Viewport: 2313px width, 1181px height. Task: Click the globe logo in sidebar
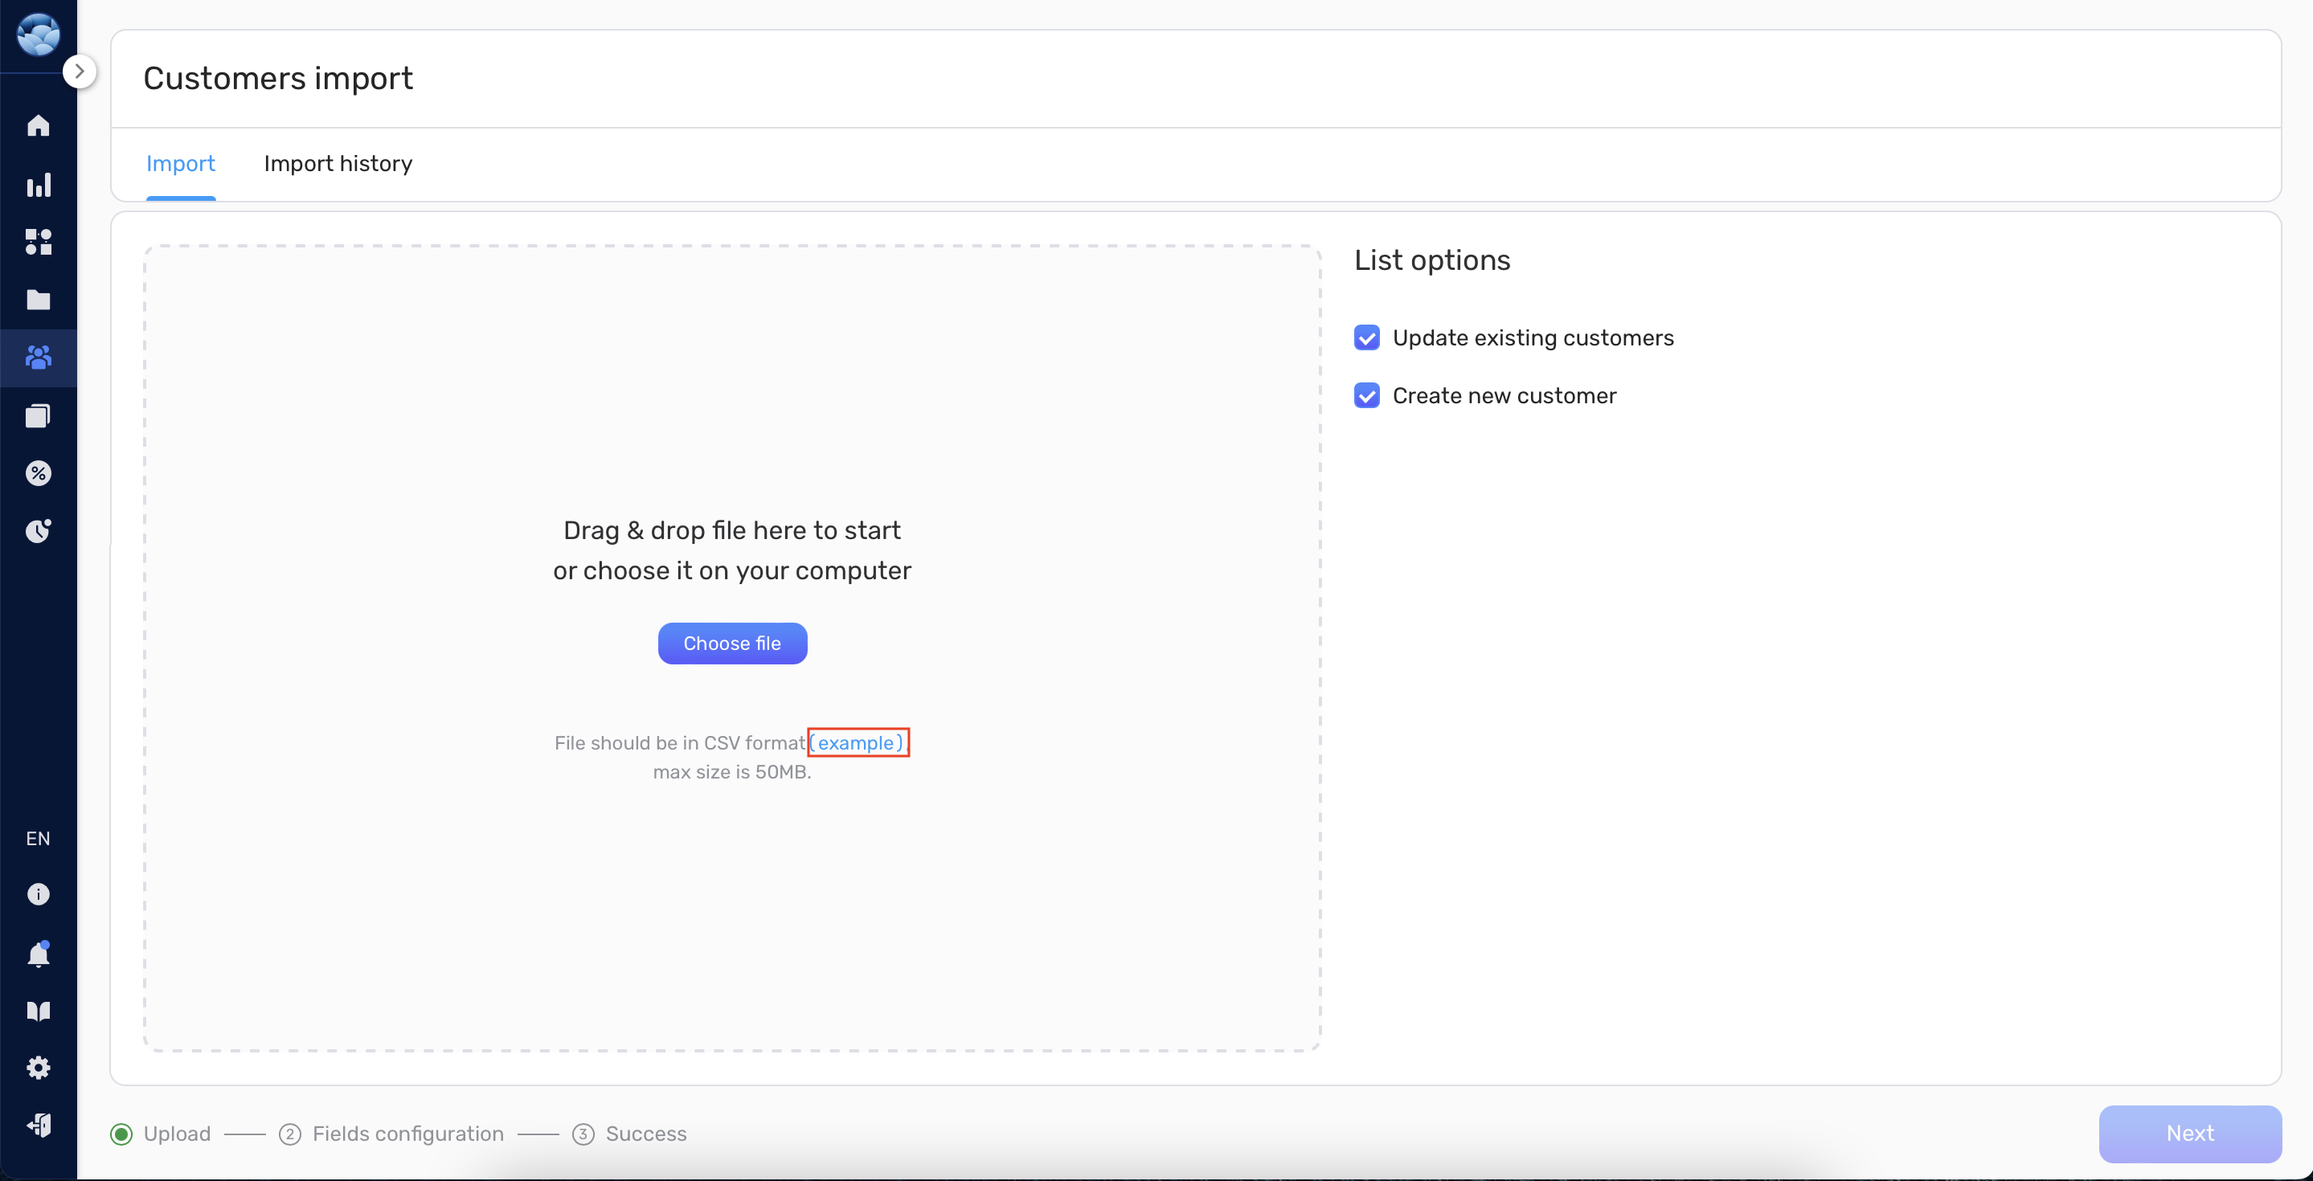[x=39, y=34]
